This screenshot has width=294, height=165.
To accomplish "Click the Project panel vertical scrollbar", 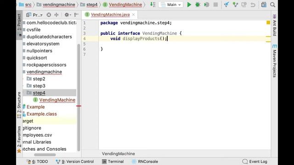I will pos(79,97).
